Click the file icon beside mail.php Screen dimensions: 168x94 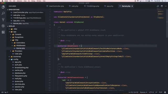[13, 79]
